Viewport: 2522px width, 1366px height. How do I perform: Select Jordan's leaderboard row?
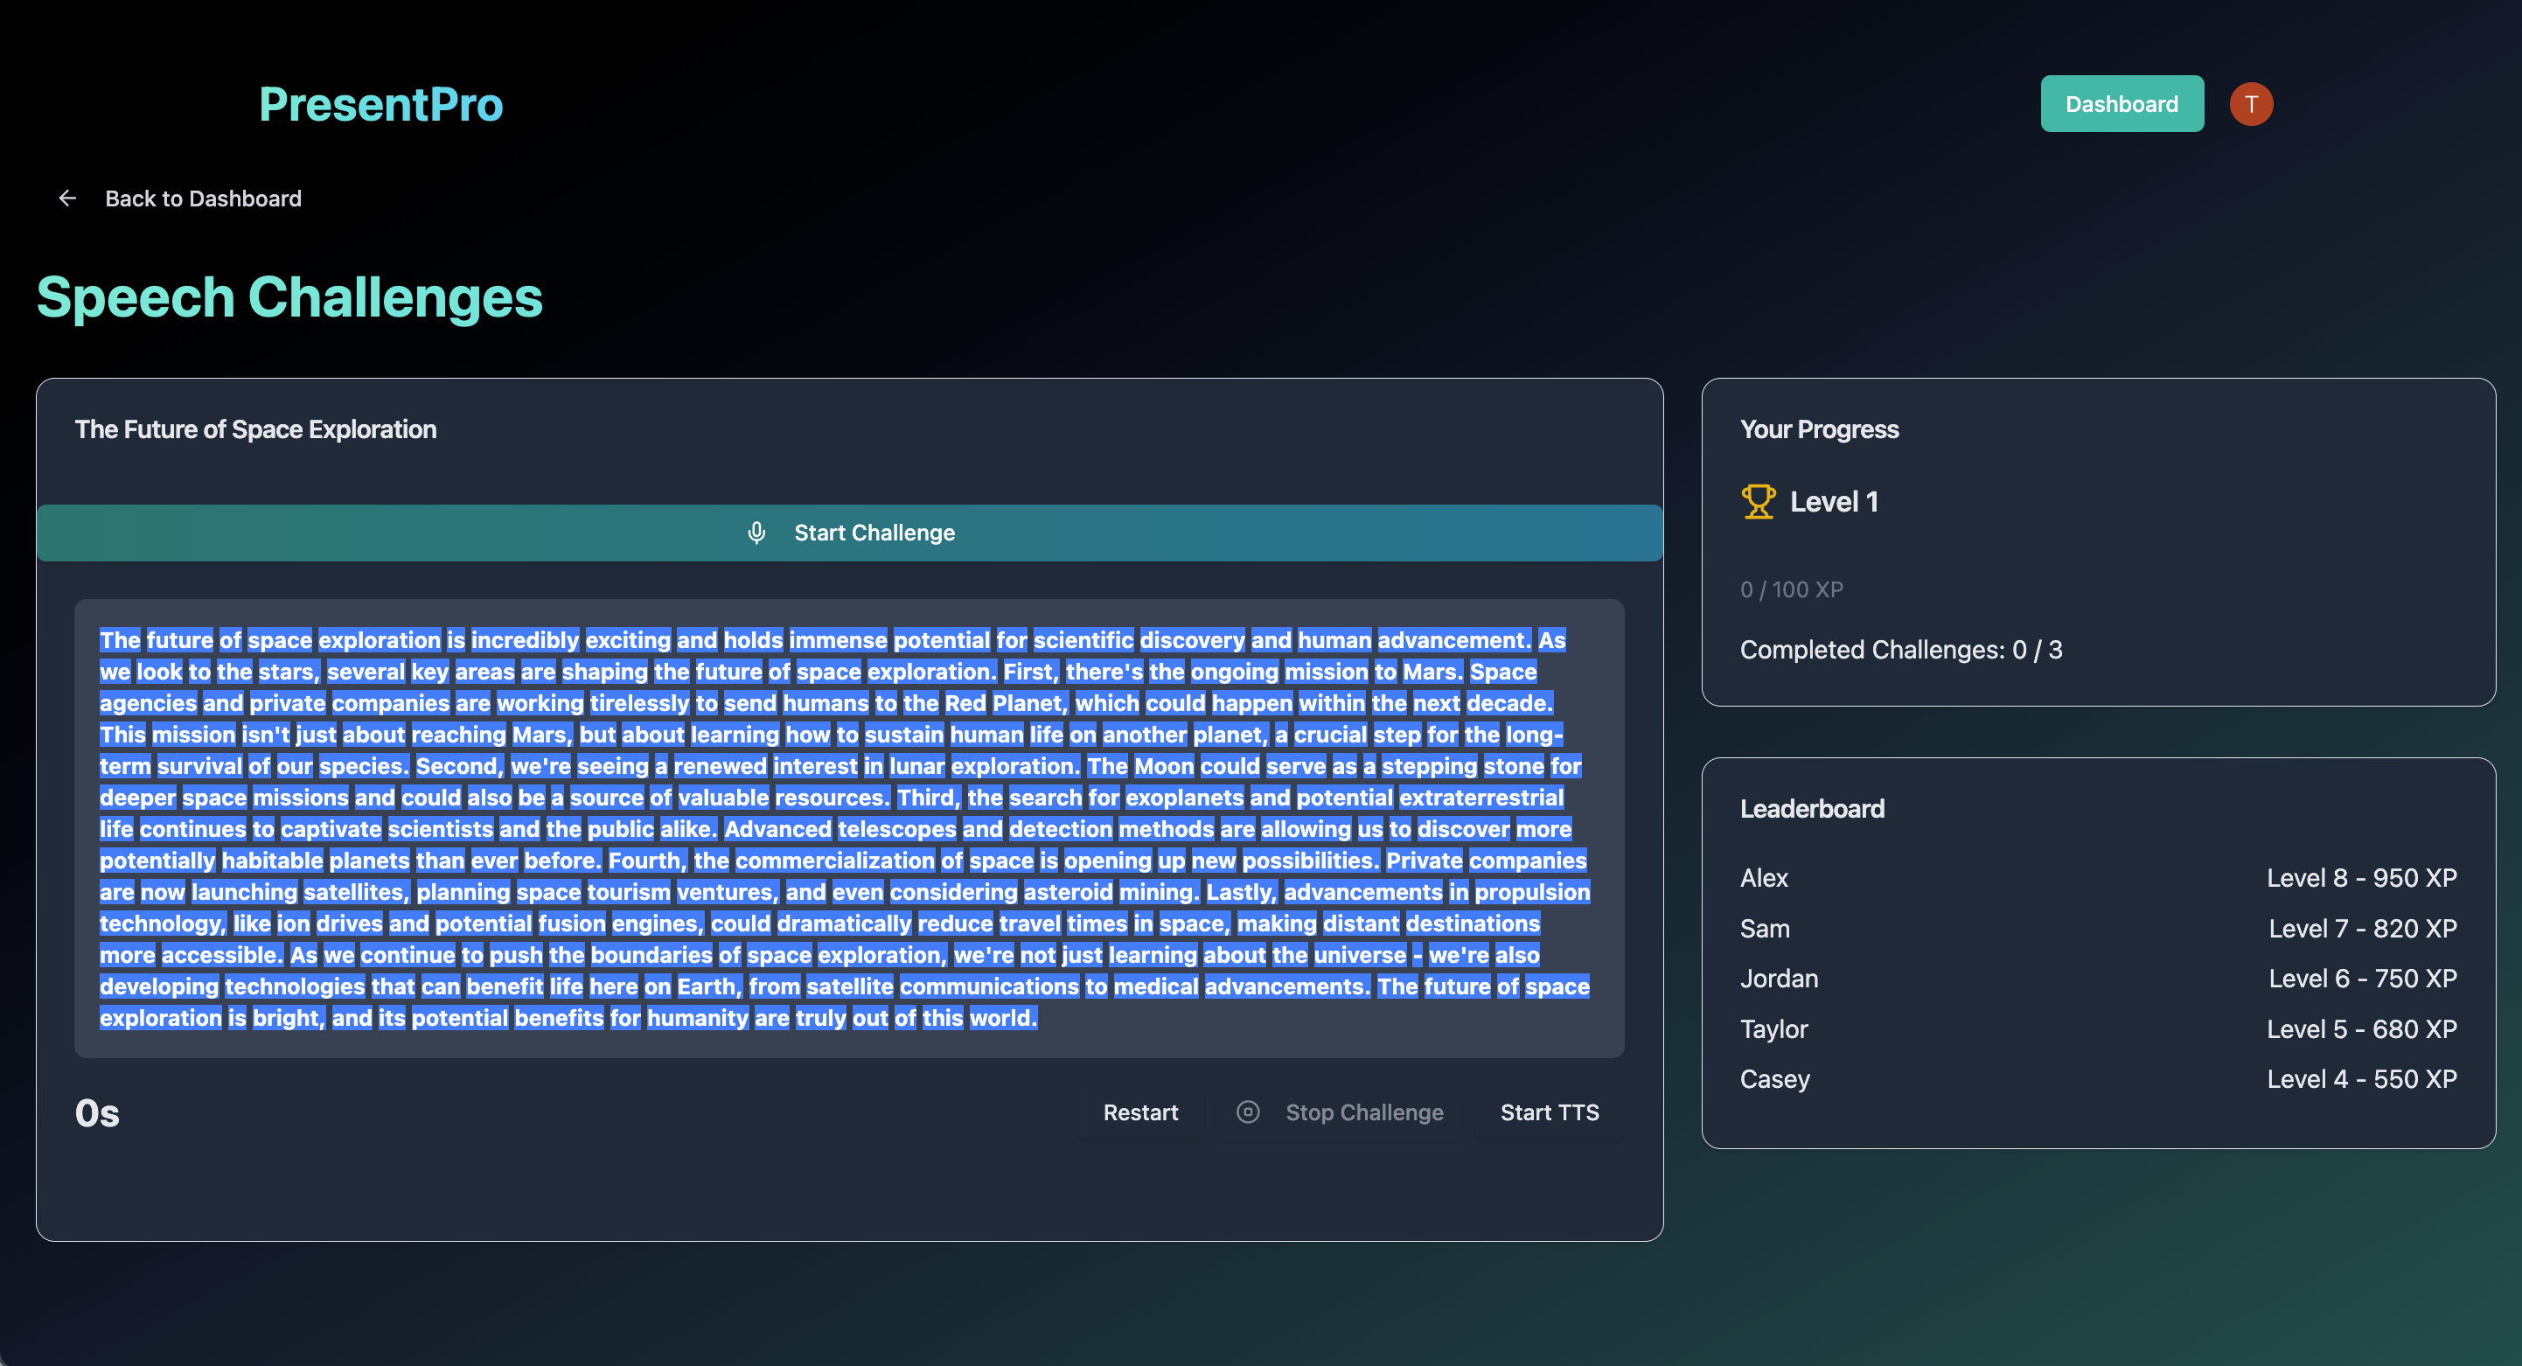coord(1778,979)
